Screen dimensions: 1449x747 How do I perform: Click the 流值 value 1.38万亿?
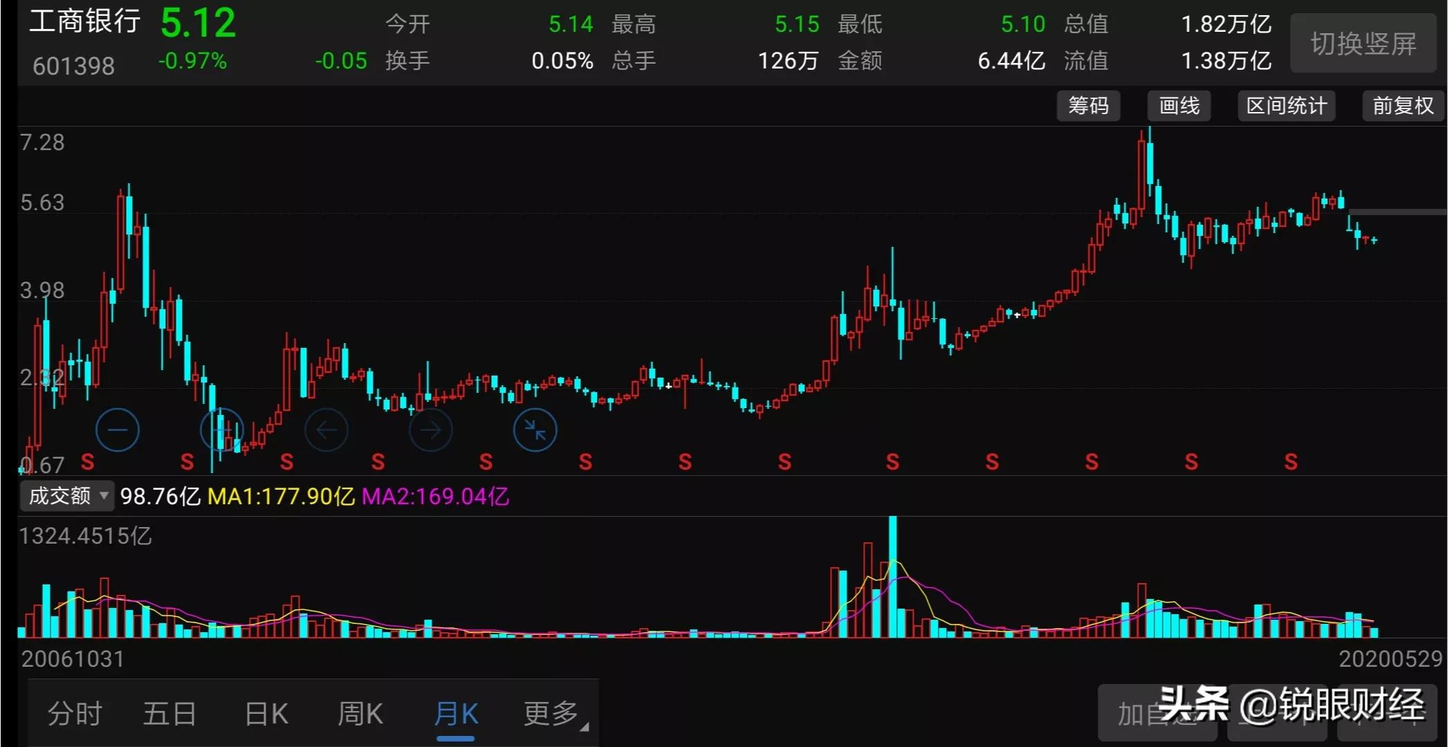[1226, 61]
